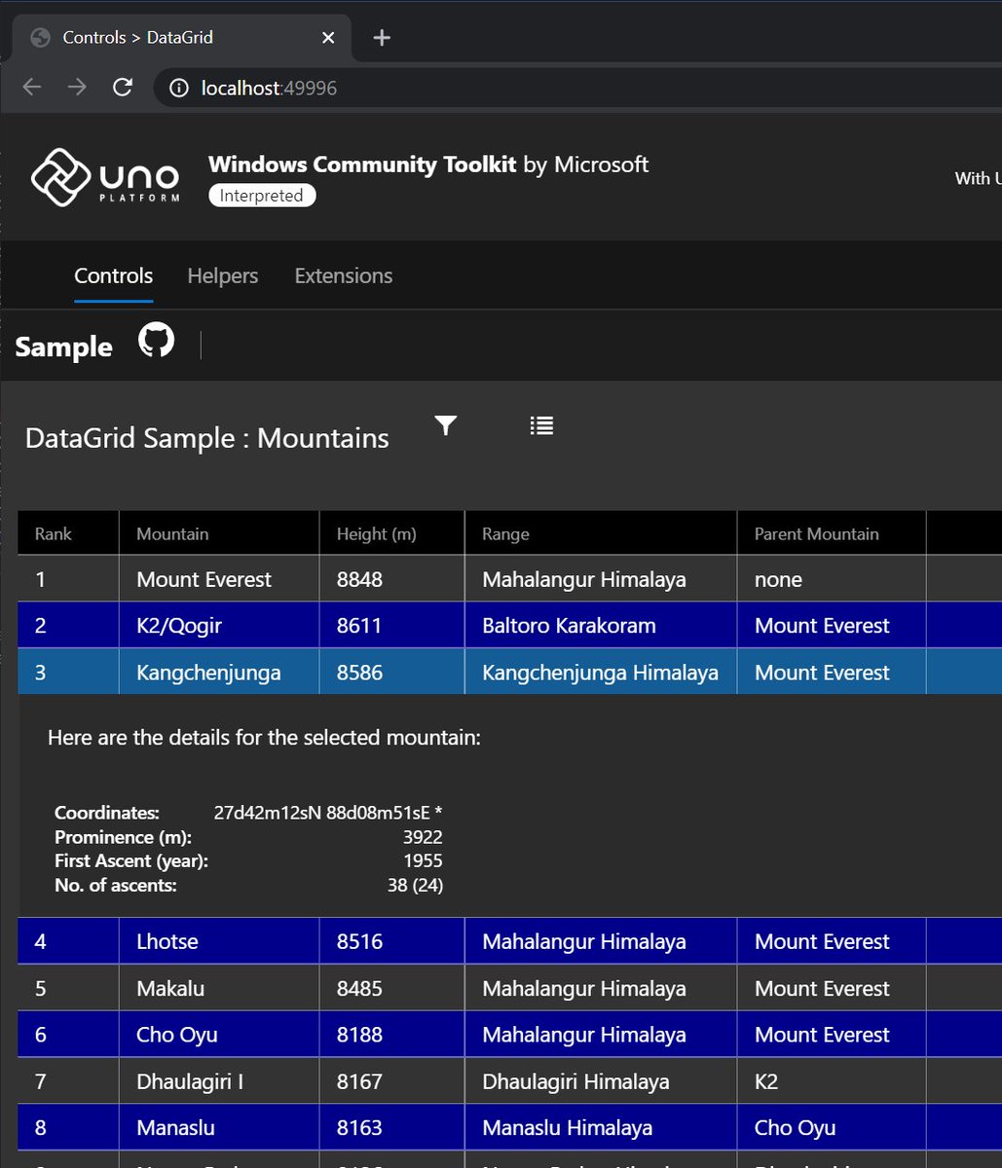Open the Controls section

click(113, 275)
